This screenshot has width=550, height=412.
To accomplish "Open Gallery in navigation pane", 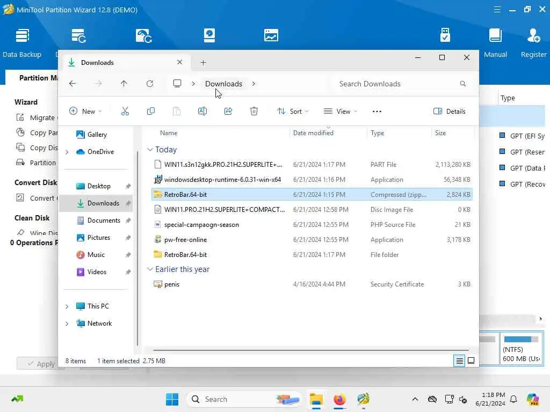I will [x=92, y=135].
